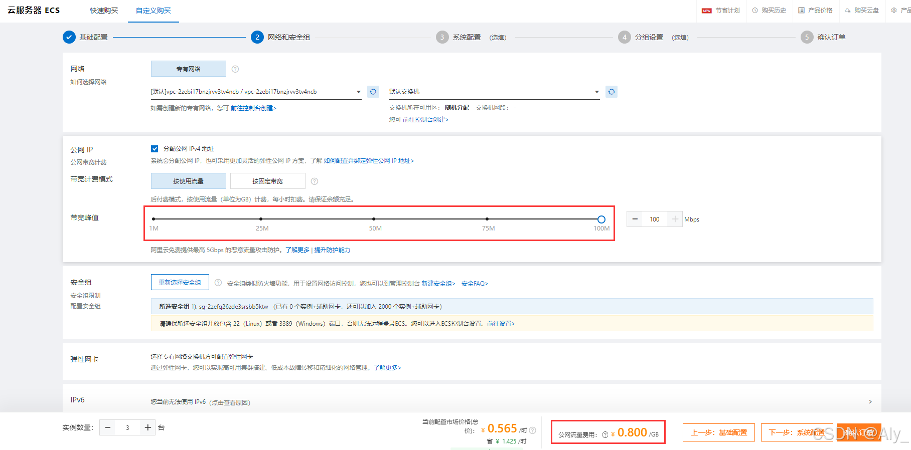Set bandwidth slider to 1M mark
911x450 pixels.
[x=154, y=219]
